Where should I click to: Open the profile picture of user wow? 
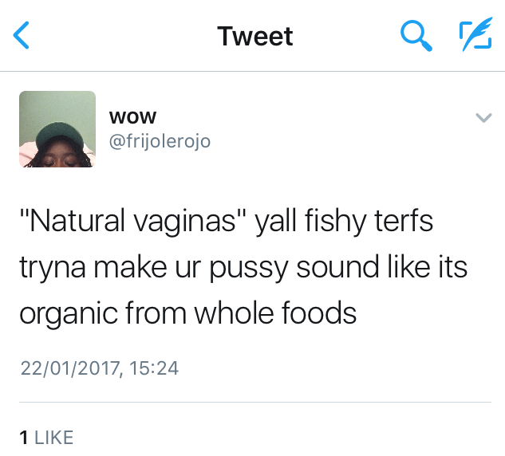click(x=57, y=128)
